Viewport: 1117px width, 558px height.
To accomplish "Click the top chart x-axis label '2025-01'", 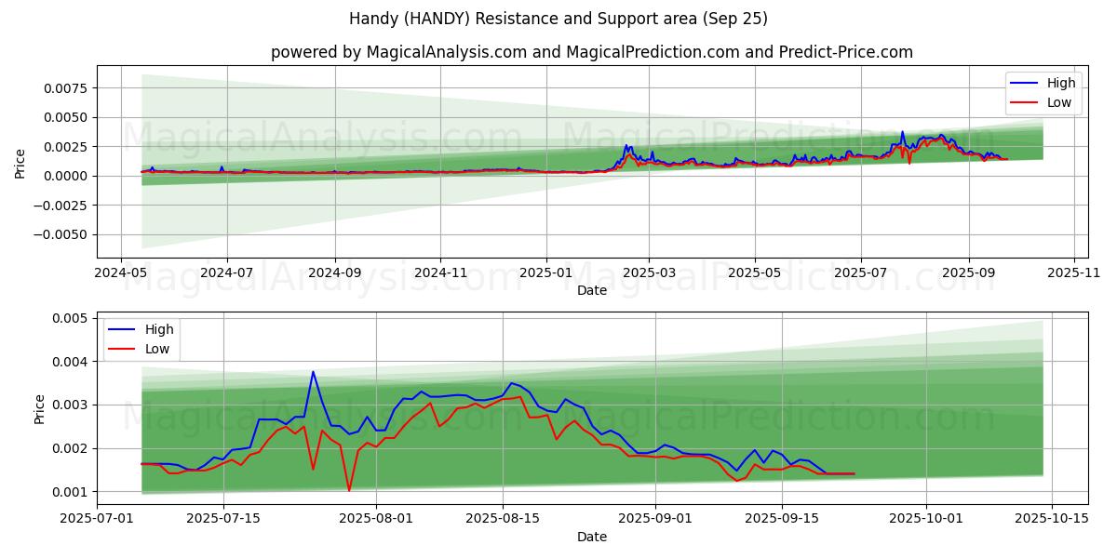I will click(546, 274).
